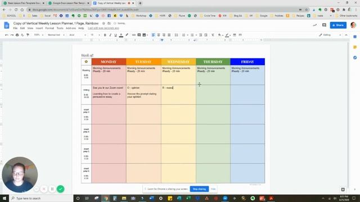Toggle bold formatting
360x202 pixels.
point(105,35)
